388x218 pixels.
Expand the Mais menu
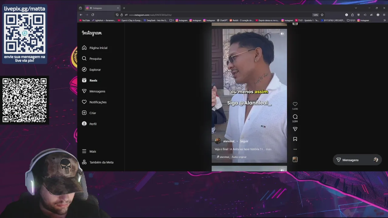(x=89, y=151)
